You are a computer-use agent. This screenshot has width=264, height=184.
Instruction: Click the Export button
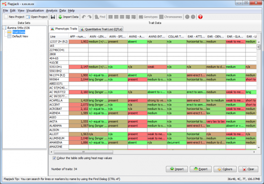[x=201, y=169]
